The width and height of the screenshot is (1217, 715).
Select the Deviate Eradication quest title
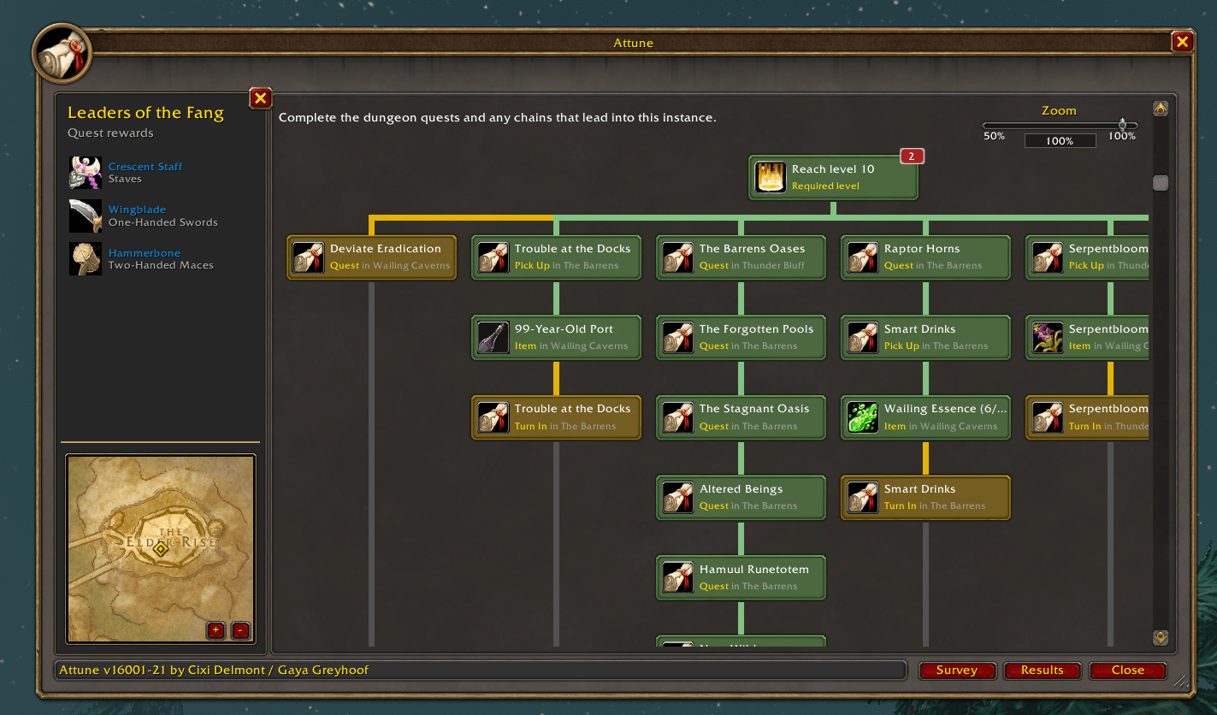click(x=386, y=249)
